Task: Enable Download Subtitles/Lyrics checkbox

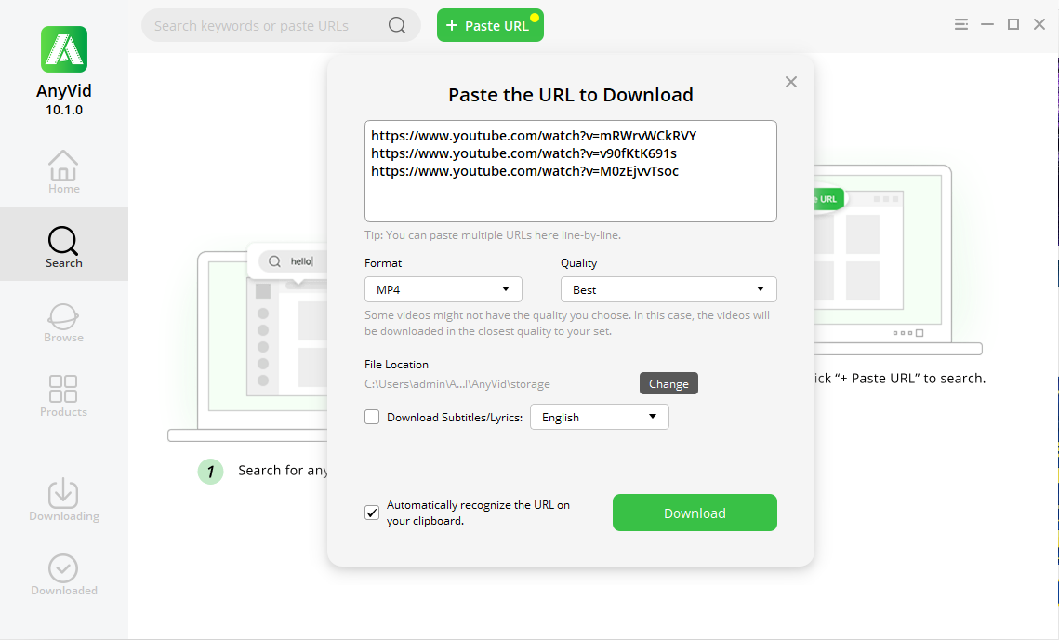Action: tap(372, 417)
